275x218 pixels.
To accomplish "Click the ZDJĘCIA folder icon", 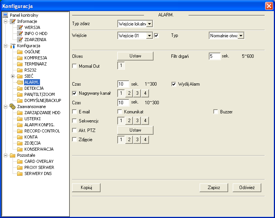I will tap(20, 143).
